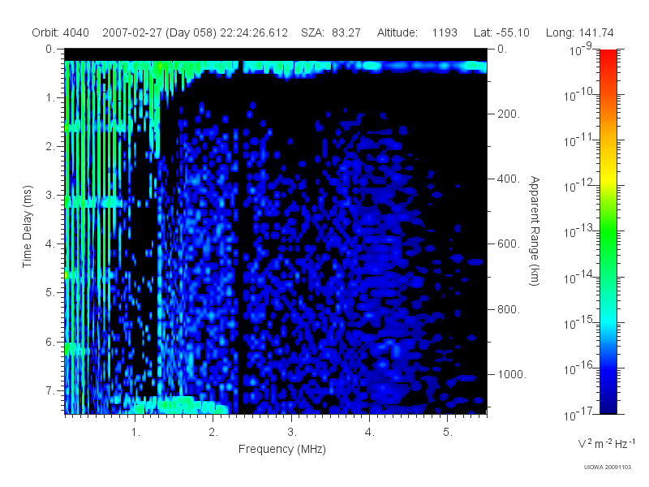The image size is (649, 487).
Task: Click the 10^-9 color scale label
Action: point(580,50)
